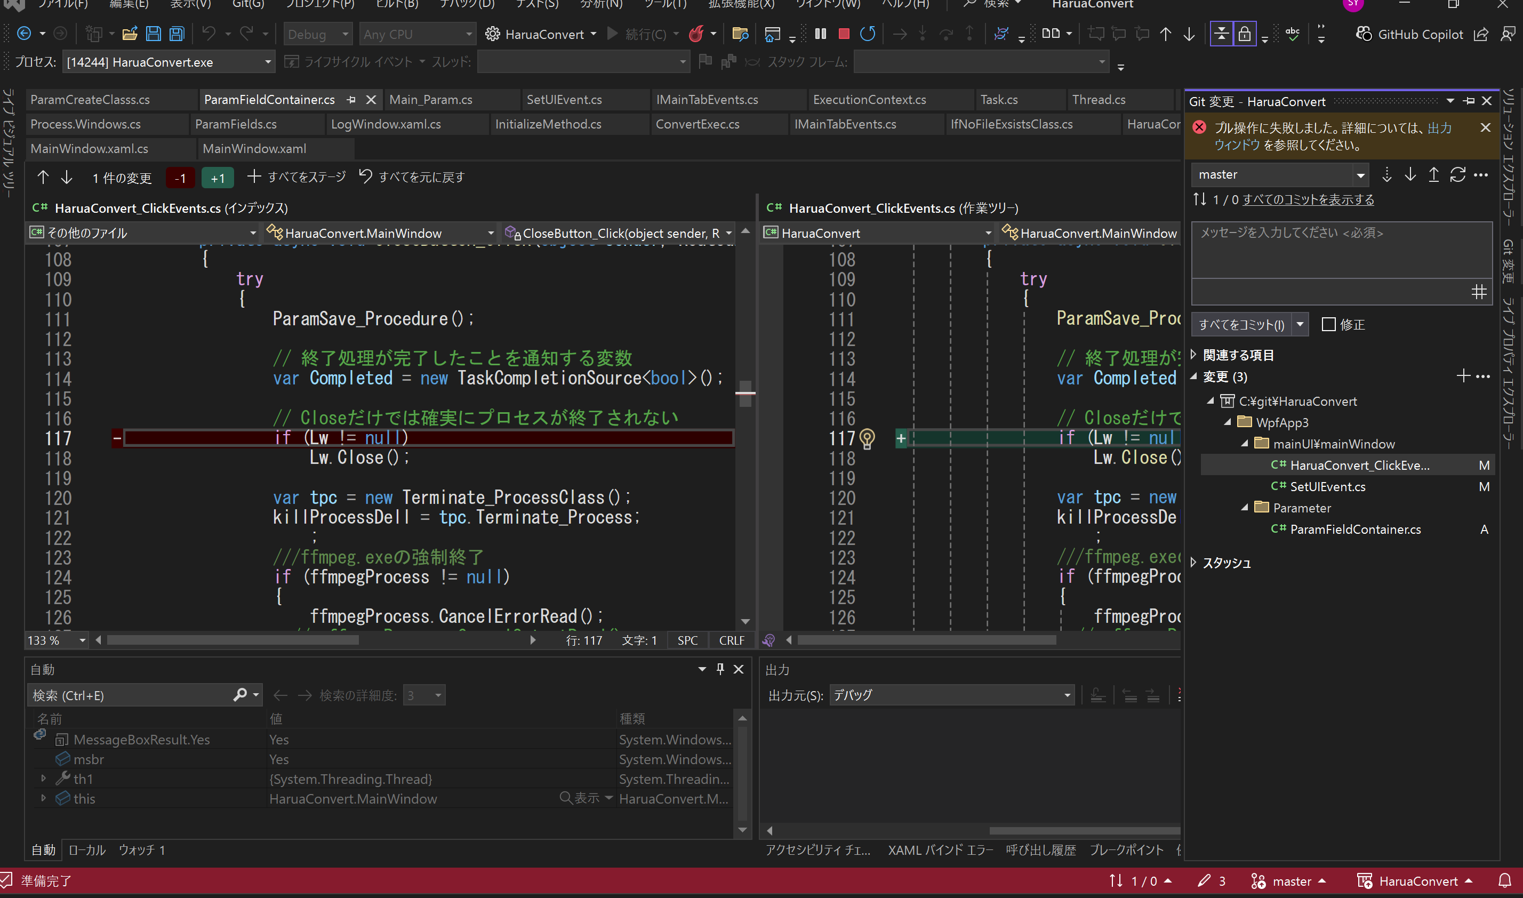Collapse the Parameter folder in Git Changes
The image size is (1523, 898).
[1244, 508]
